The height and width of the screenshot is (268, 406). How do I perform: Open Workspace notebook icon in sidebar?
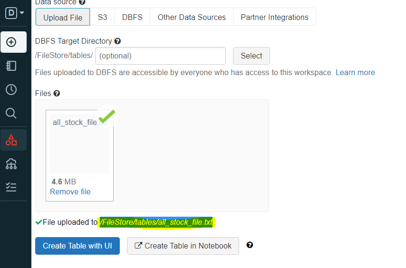11,66
